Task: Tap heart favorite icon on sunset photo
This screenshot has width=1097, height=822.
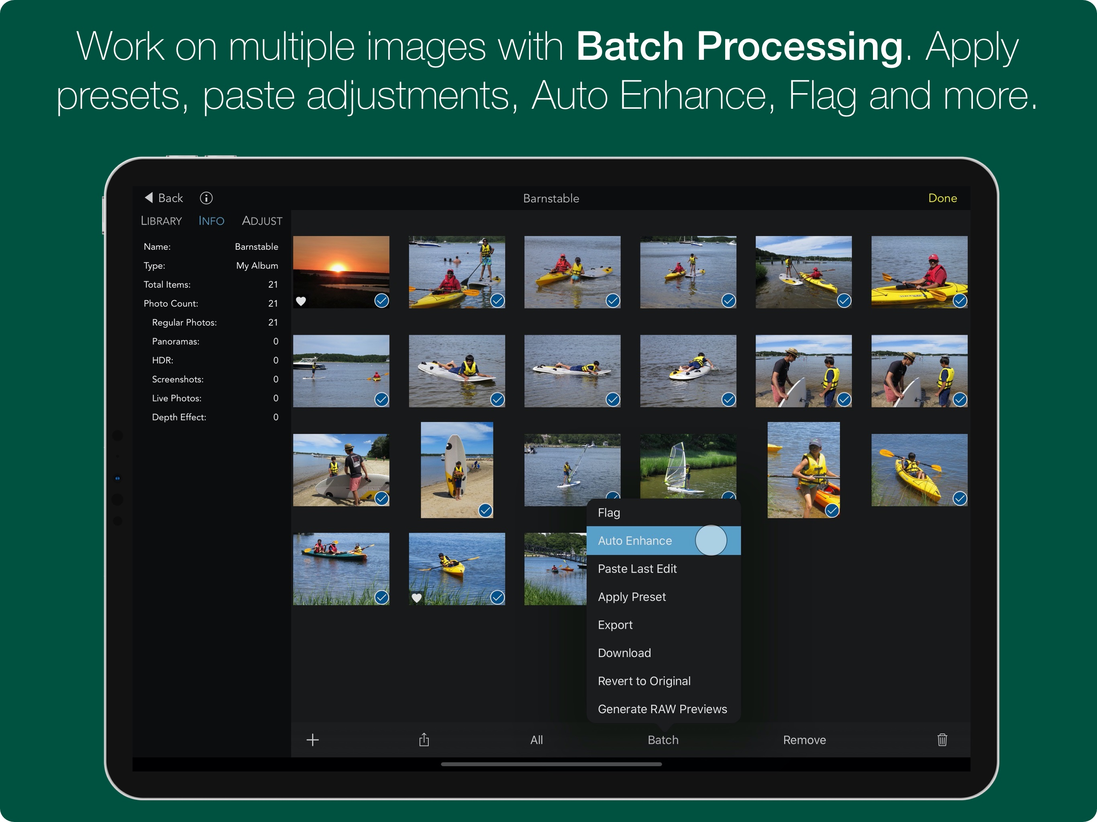Action: coord(301,301)
